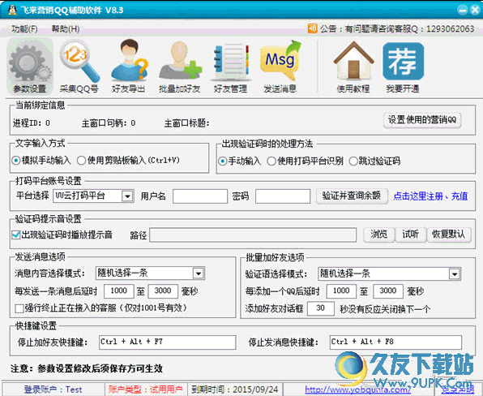Click the QQ penguin title bar icon

click(11, 10)
